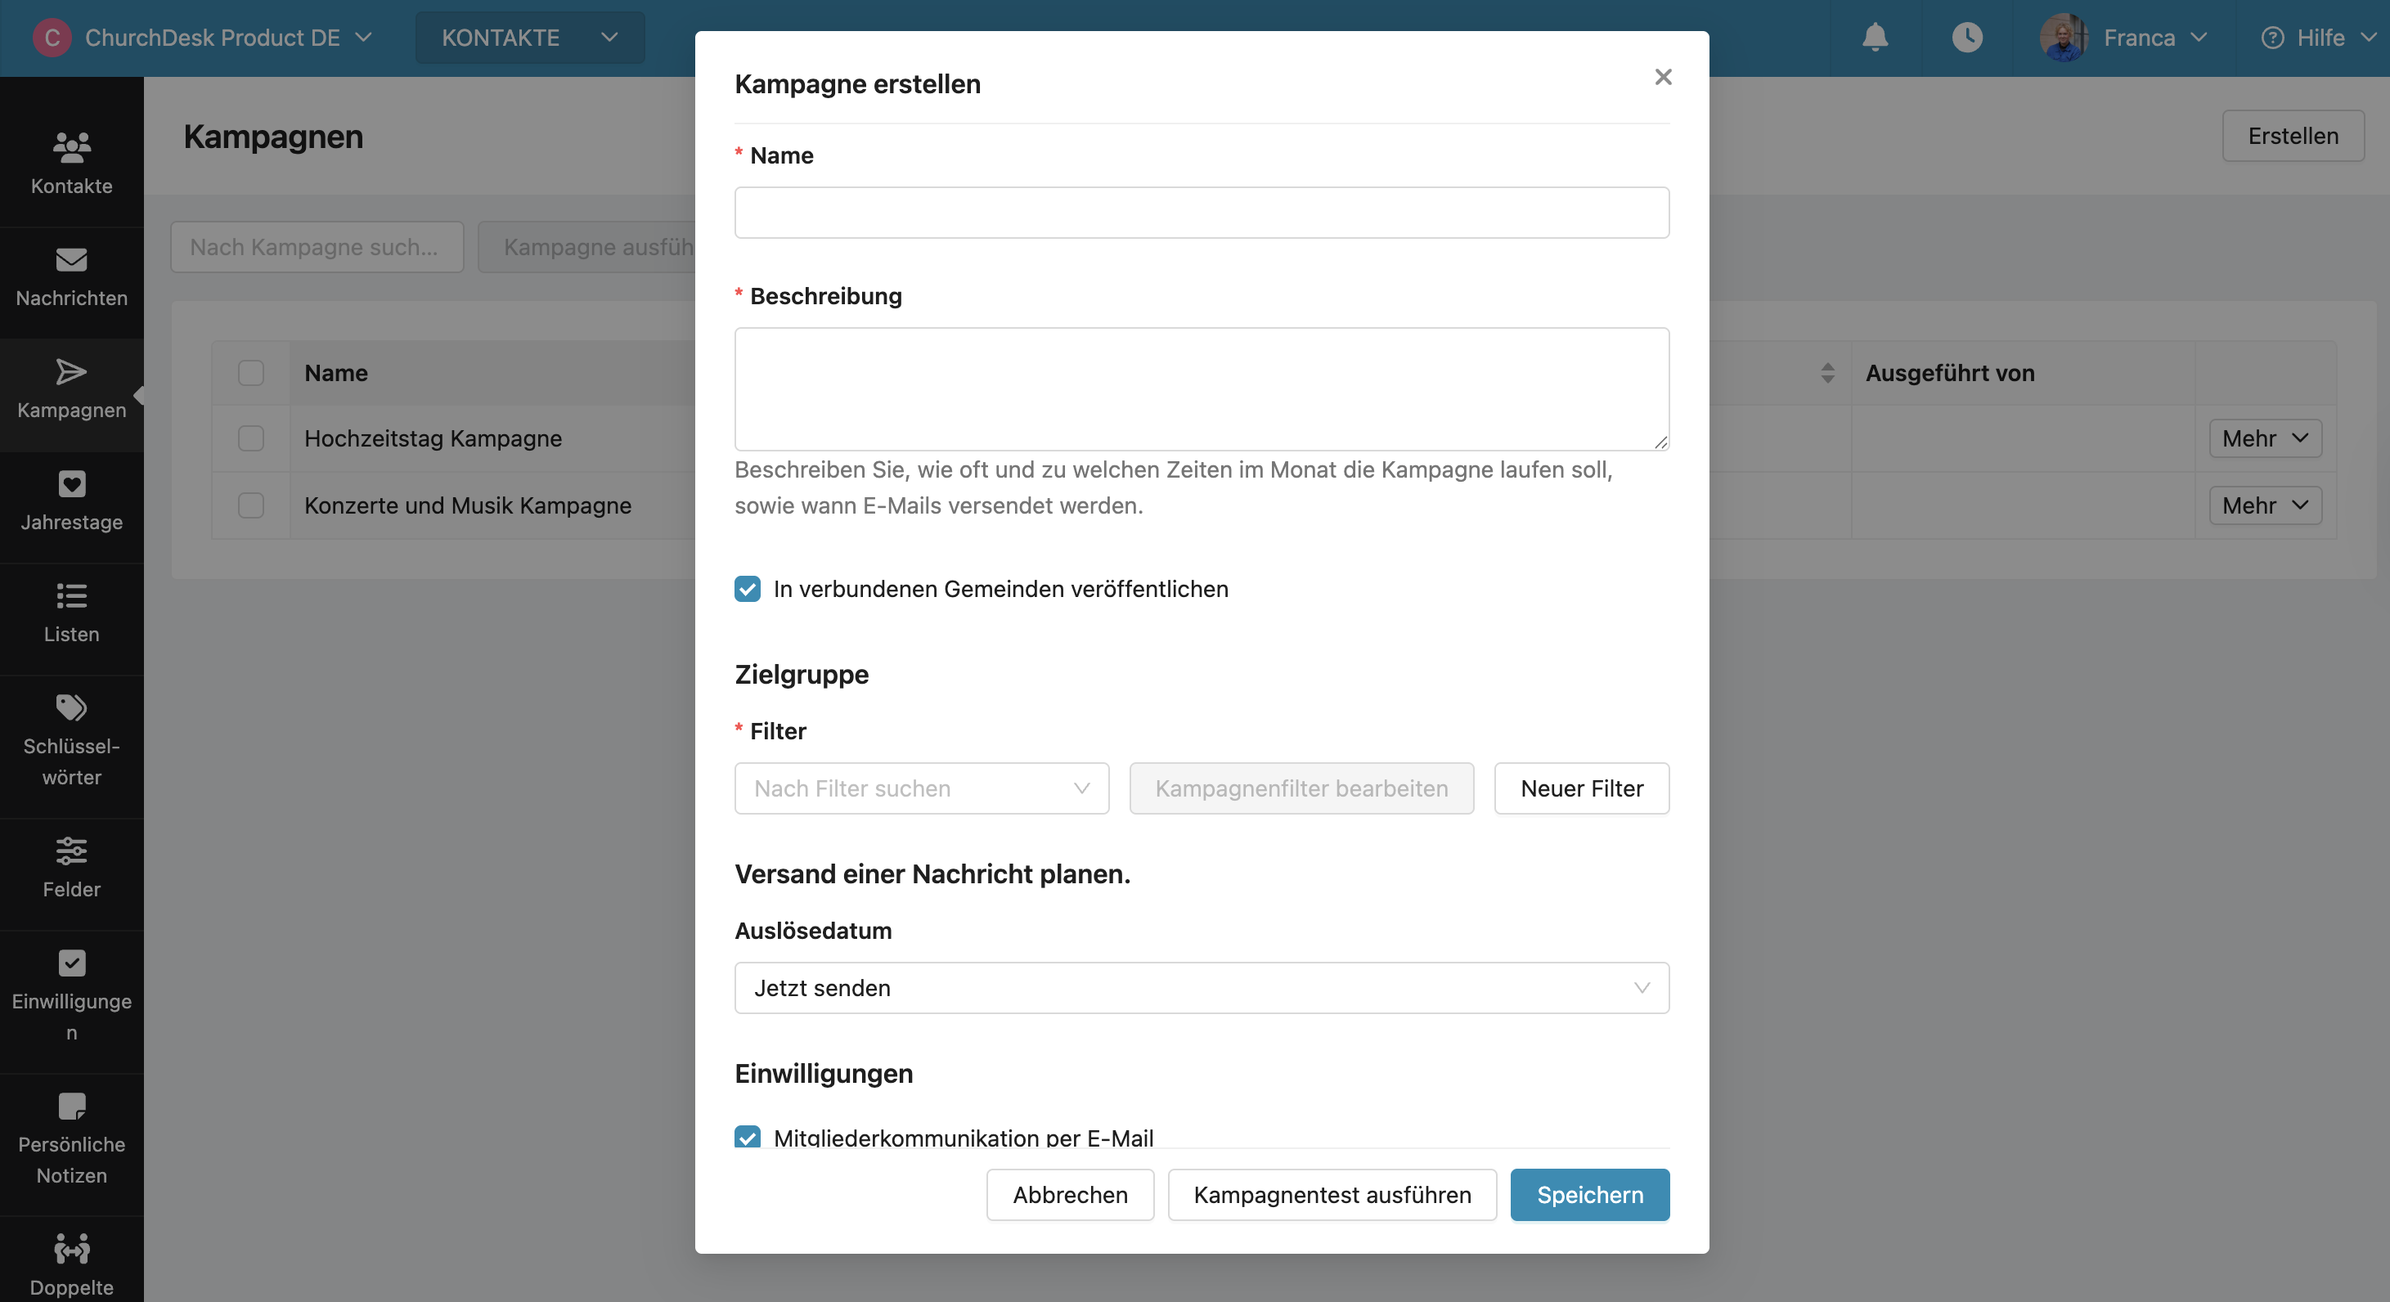
Task: Open the Nach Filter suchen dropdown
Action: pyautogui.click(x=921, y=788)
